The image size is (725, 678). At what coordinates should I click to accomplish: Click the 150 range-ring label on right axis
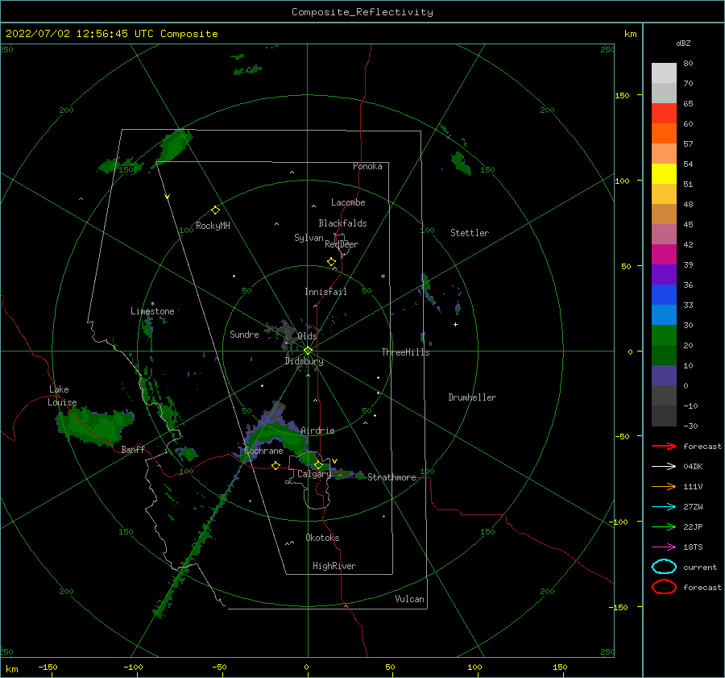point(622,95)
